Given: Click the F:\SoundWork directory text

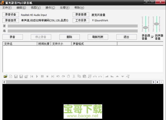Looking at the screenshot, I should point(100,21).
